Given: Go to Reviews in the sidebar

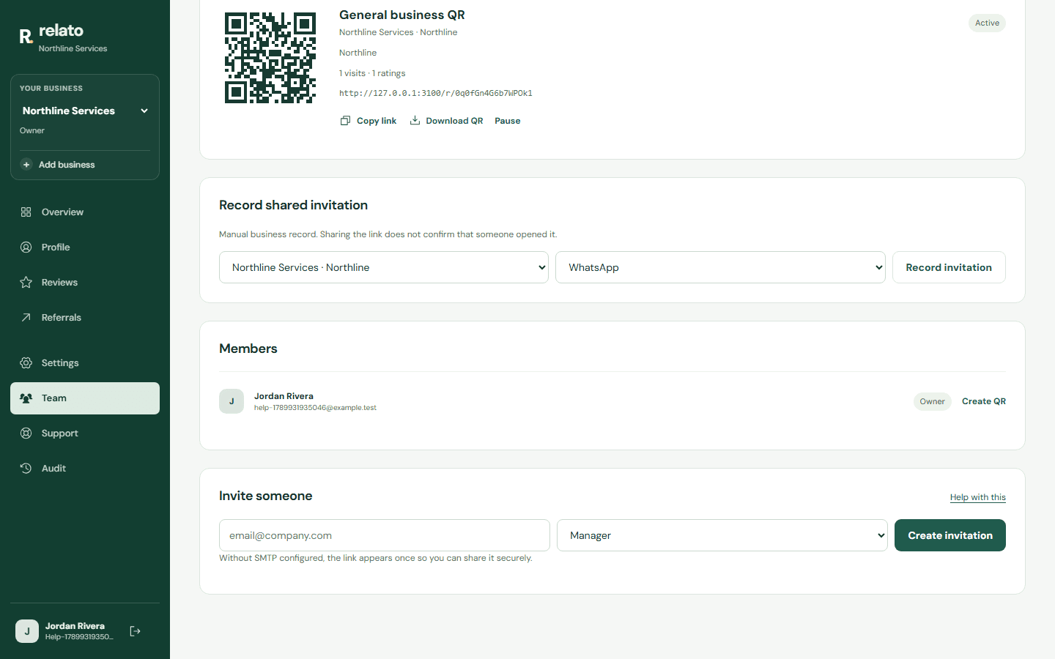Looking at the screenshot, I should 85,283.
